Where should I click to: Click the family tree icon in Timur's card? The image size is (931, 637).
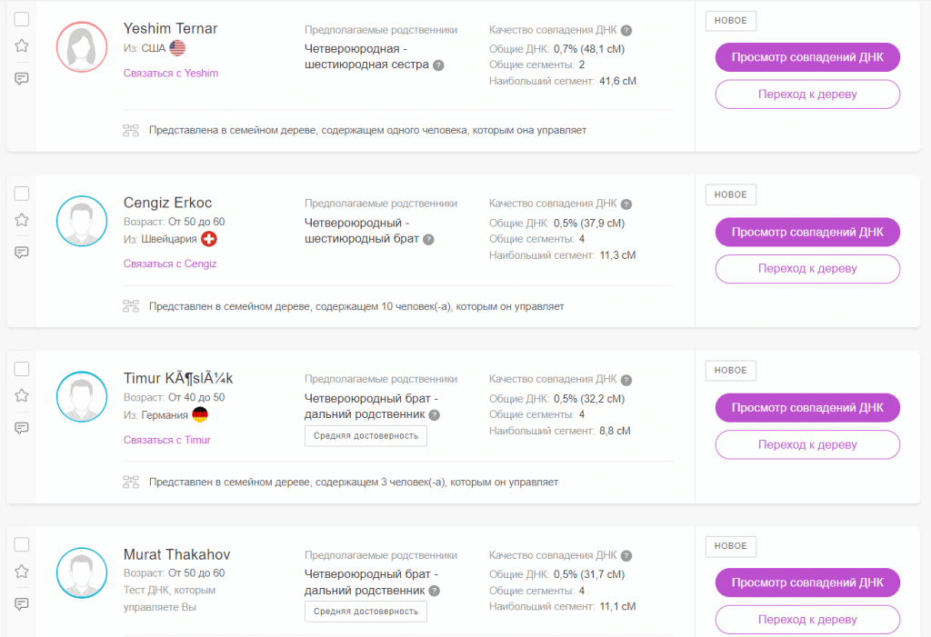click(130, 482)
